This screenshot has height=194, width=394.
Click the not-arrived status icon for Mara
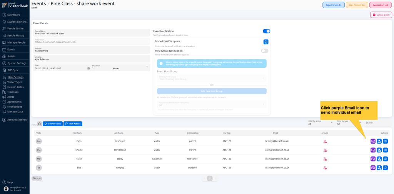[325, 159]
